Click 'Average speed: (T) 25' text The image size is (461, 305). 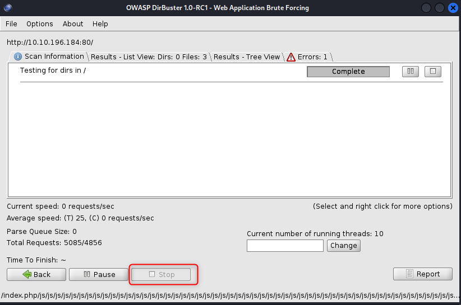click(46, 218)
